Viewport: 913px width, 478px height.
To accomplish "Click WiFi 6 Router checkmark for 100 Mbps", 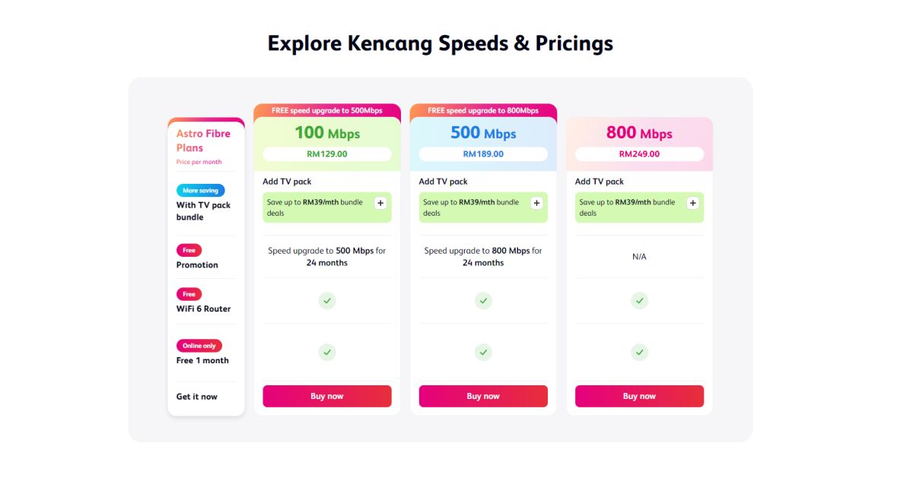I will pyautogui.click(x=327, y=301).
